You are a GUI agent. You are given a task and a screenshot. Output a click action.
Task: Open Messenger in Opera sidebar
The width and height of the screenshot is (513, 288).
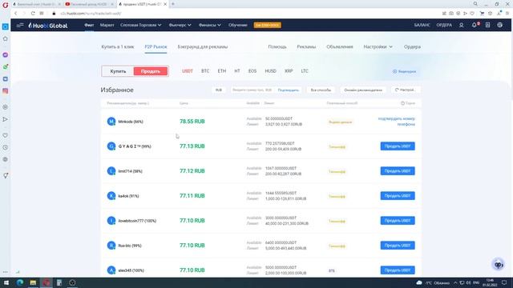click(x=6, y=55)
